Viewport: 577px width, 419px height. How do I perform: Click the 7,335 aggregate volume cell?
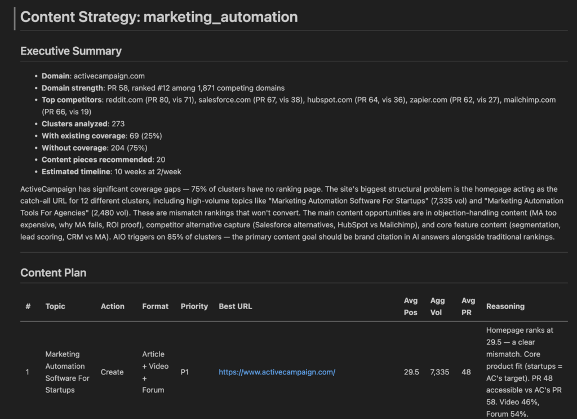(440, 372)
